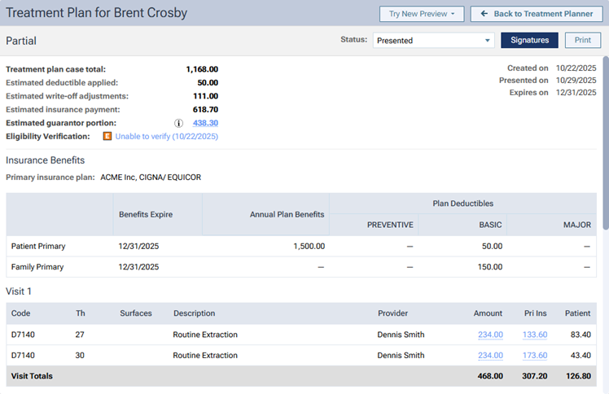
Task: Open the Try New Preview dropdown
Action: (x=422, y=14)
